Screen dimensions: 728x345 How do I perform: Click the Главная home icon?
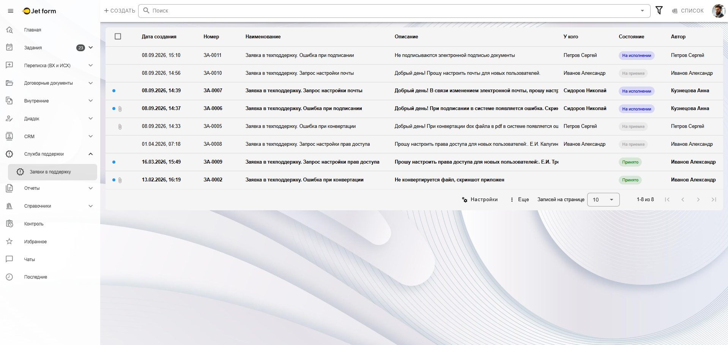[x=9, y=30]
